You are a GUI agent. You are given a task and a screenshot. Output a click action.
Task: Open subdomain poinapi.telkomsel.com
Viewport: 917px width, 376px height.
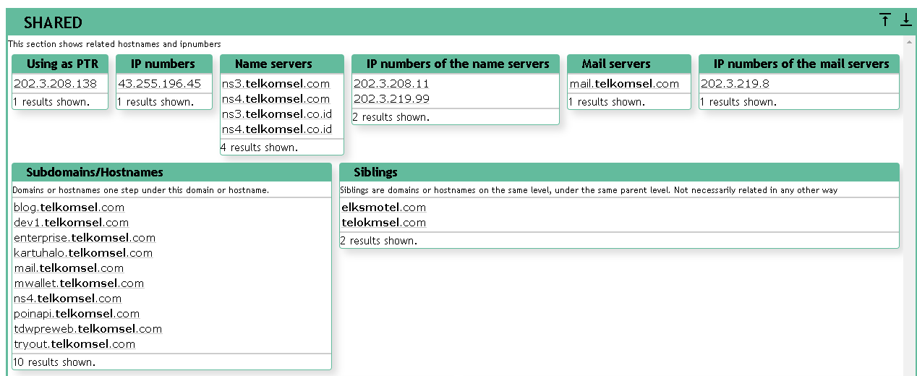(77, 314)
